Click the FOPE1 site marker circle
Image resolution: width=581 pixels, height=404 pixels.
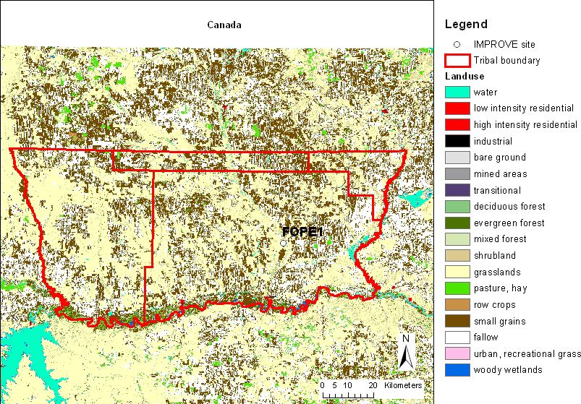[x=283, y=243]
